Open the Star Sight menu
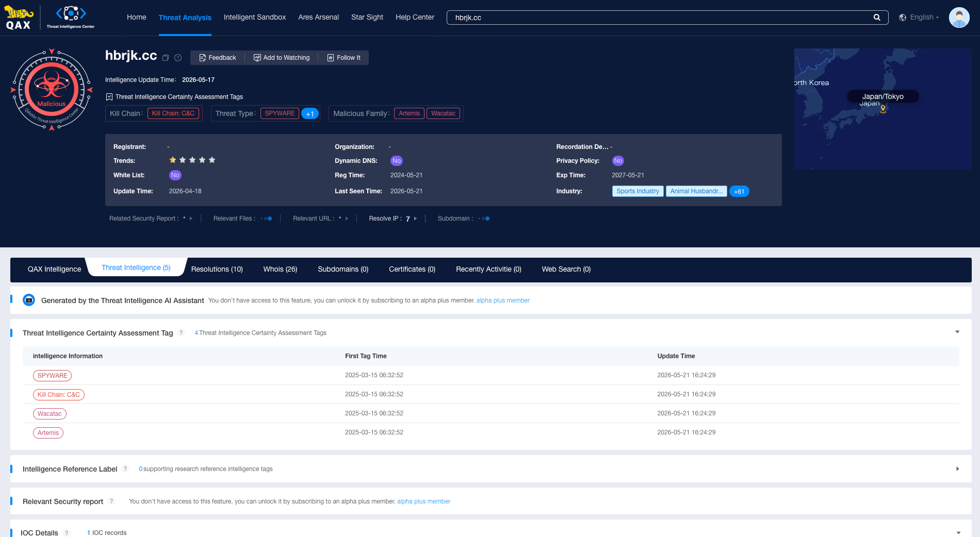Screen dimensions: 980x537 point(367,17)
